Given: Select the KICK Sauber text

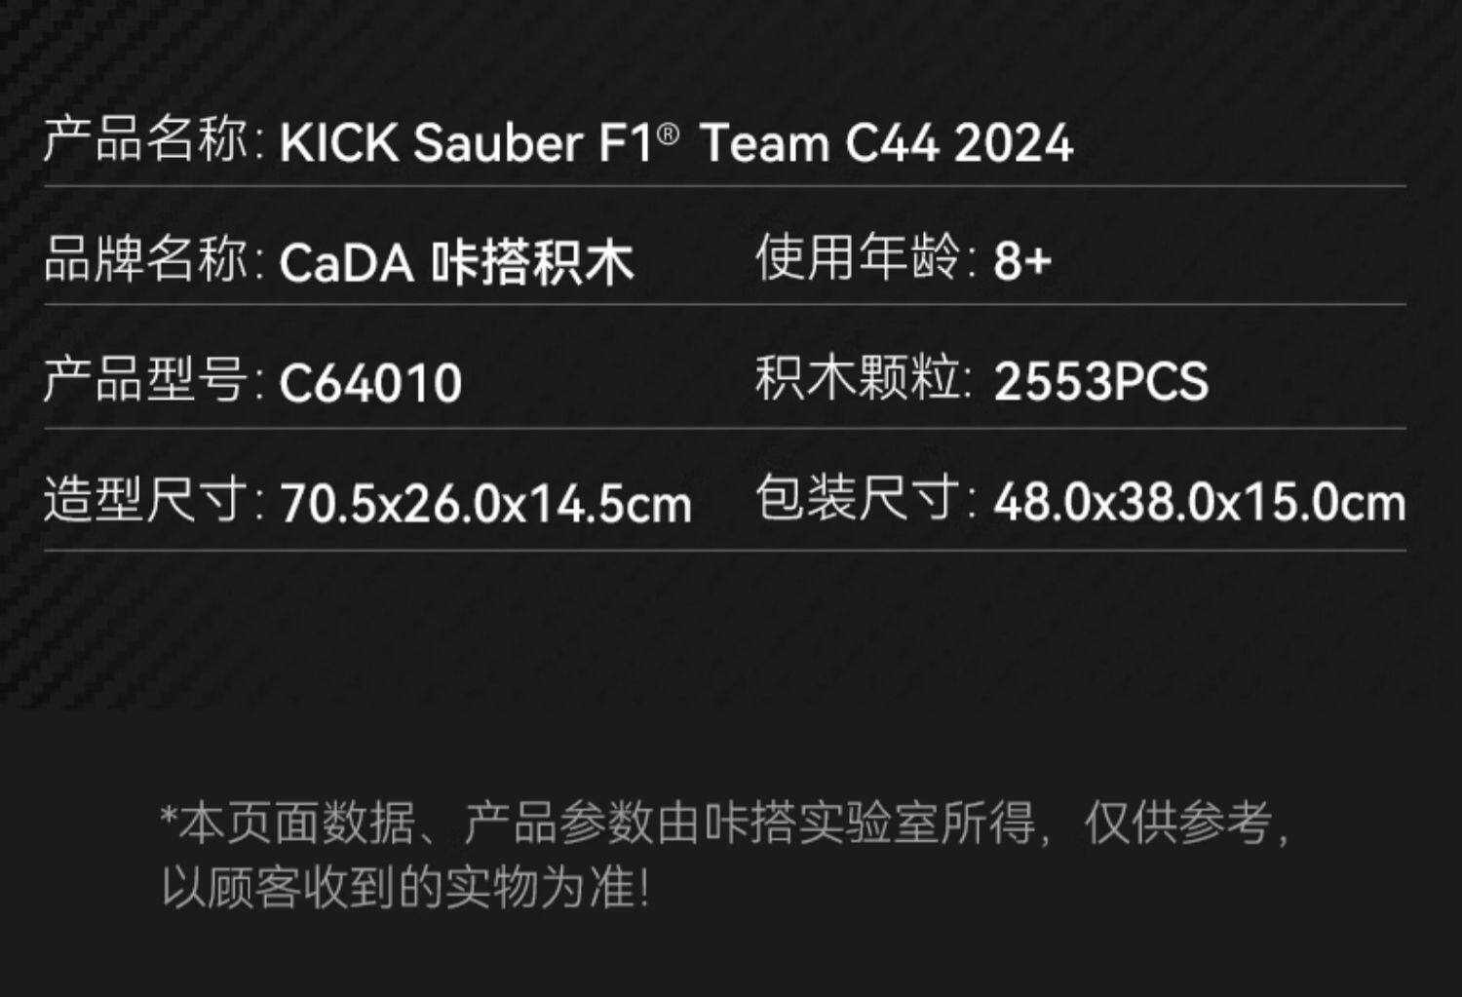Looking at the screenshot, I should pyautogui.click(x=431, y=143).
